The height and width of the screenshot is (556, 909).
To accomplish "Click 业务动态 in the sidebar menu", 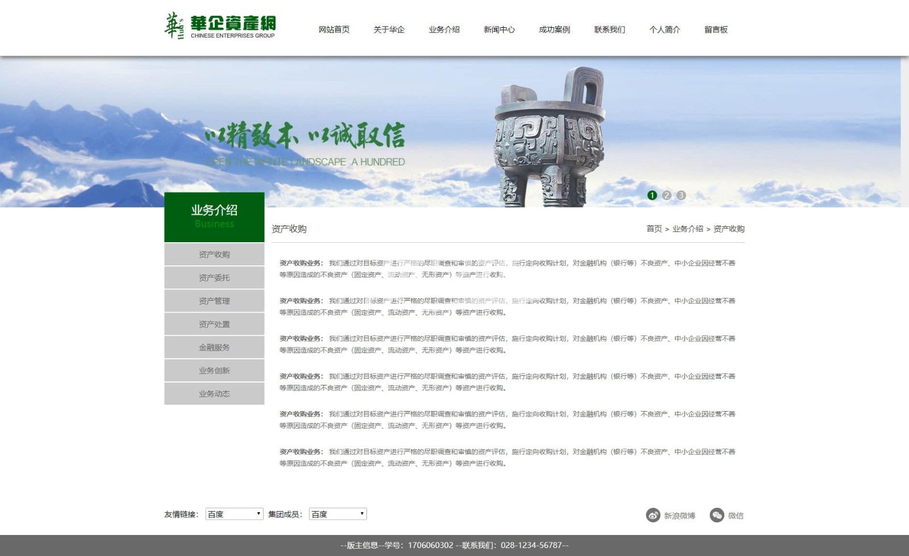I will click(214, 393).
